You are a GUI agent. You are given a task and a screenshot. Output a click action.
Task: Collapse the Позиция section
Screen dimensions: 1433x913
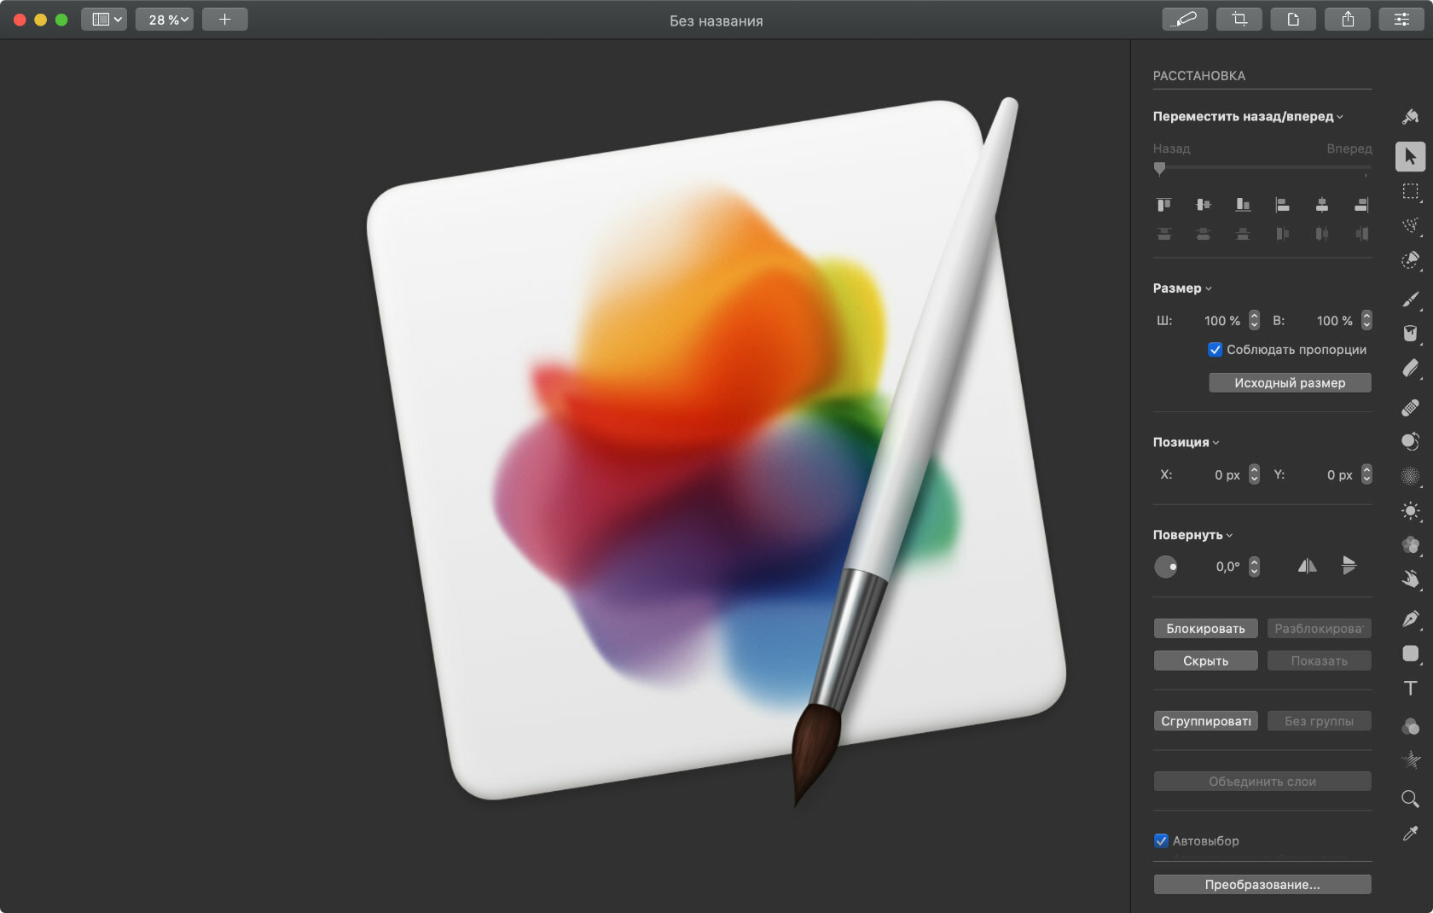tap(1216, 442)
